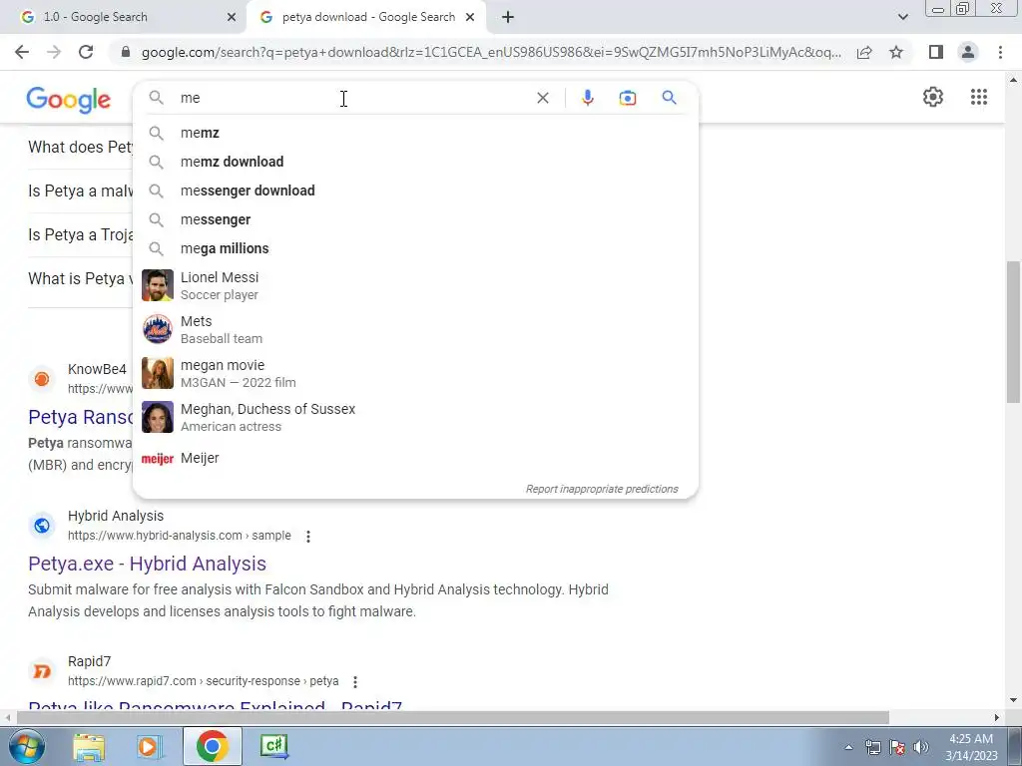Click the rapid7.com security-response URL
This screenshot has width=1022, height=766.
point(204,681)
